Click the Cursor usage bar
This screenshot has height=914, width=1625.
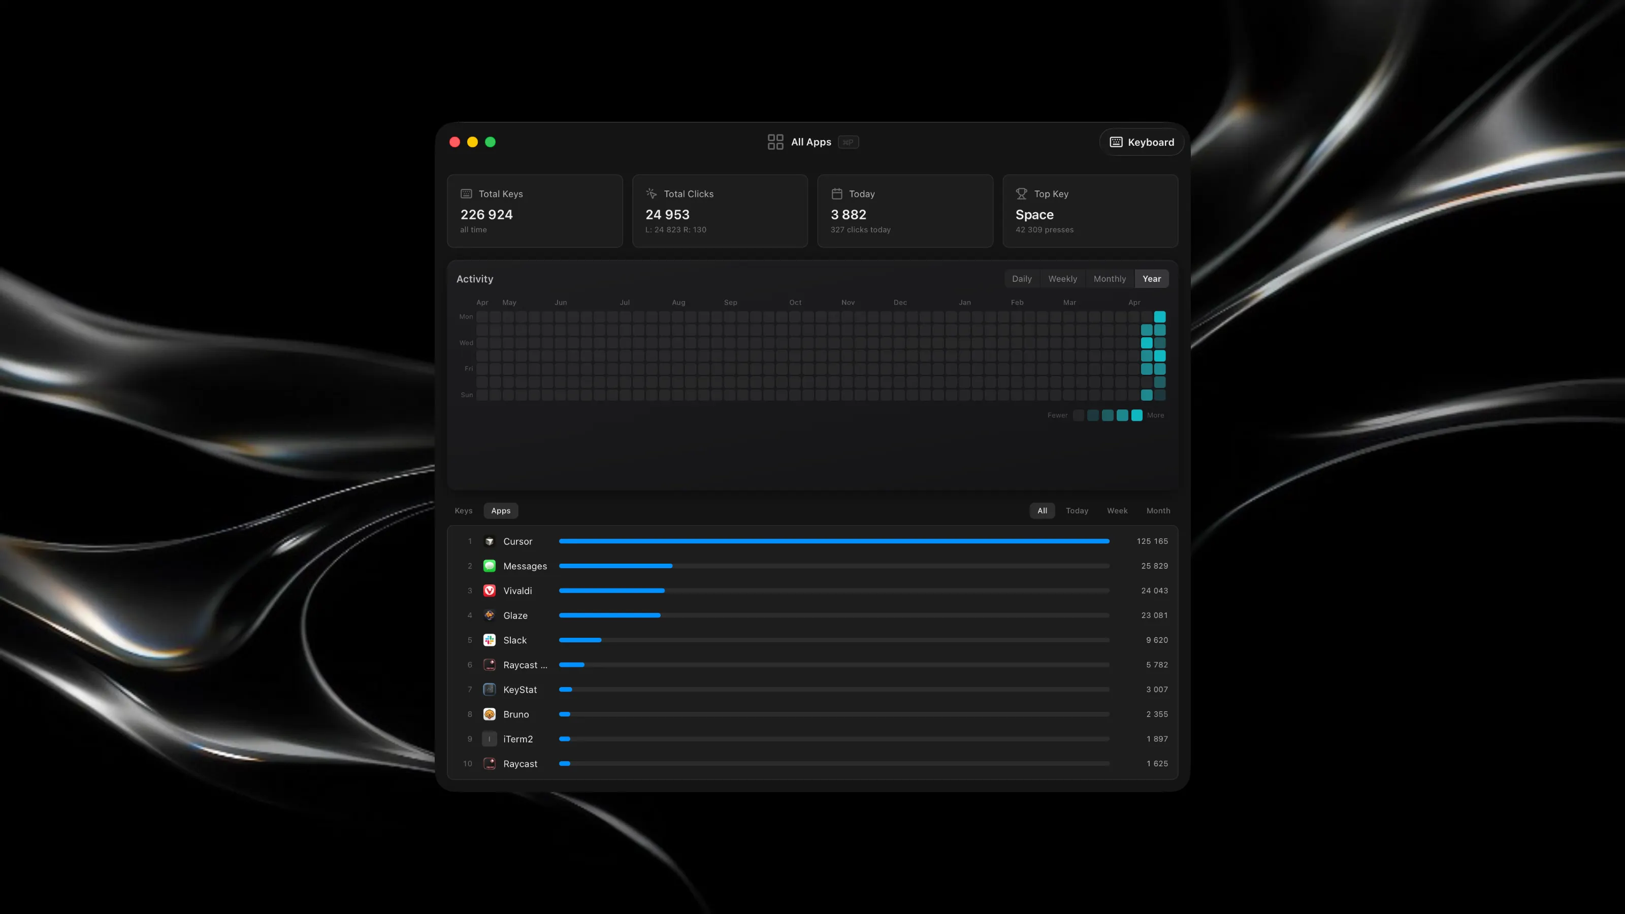pyautogui.click(x=834, y=541)
